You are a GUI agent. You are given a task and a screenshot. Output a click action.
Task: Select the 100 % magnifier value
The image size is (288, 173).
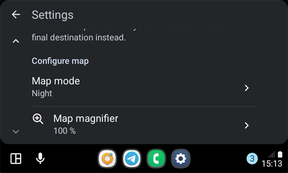64,131
